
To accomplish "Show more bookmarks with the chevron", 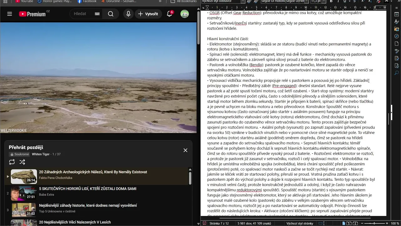I will coord(160,2).
